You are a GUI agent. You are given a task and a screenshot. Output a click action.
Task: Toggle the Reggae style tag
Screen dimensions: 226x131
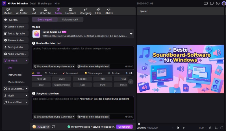[x=82, y=79]
